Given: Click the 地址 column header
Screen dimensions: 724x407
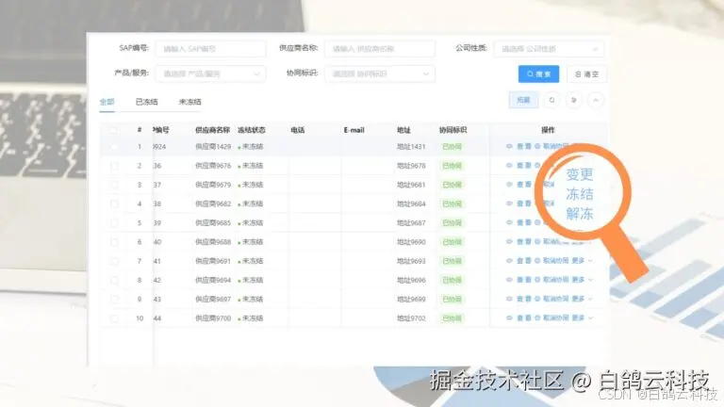Looking at the screenshot, I should click(403, 130).
